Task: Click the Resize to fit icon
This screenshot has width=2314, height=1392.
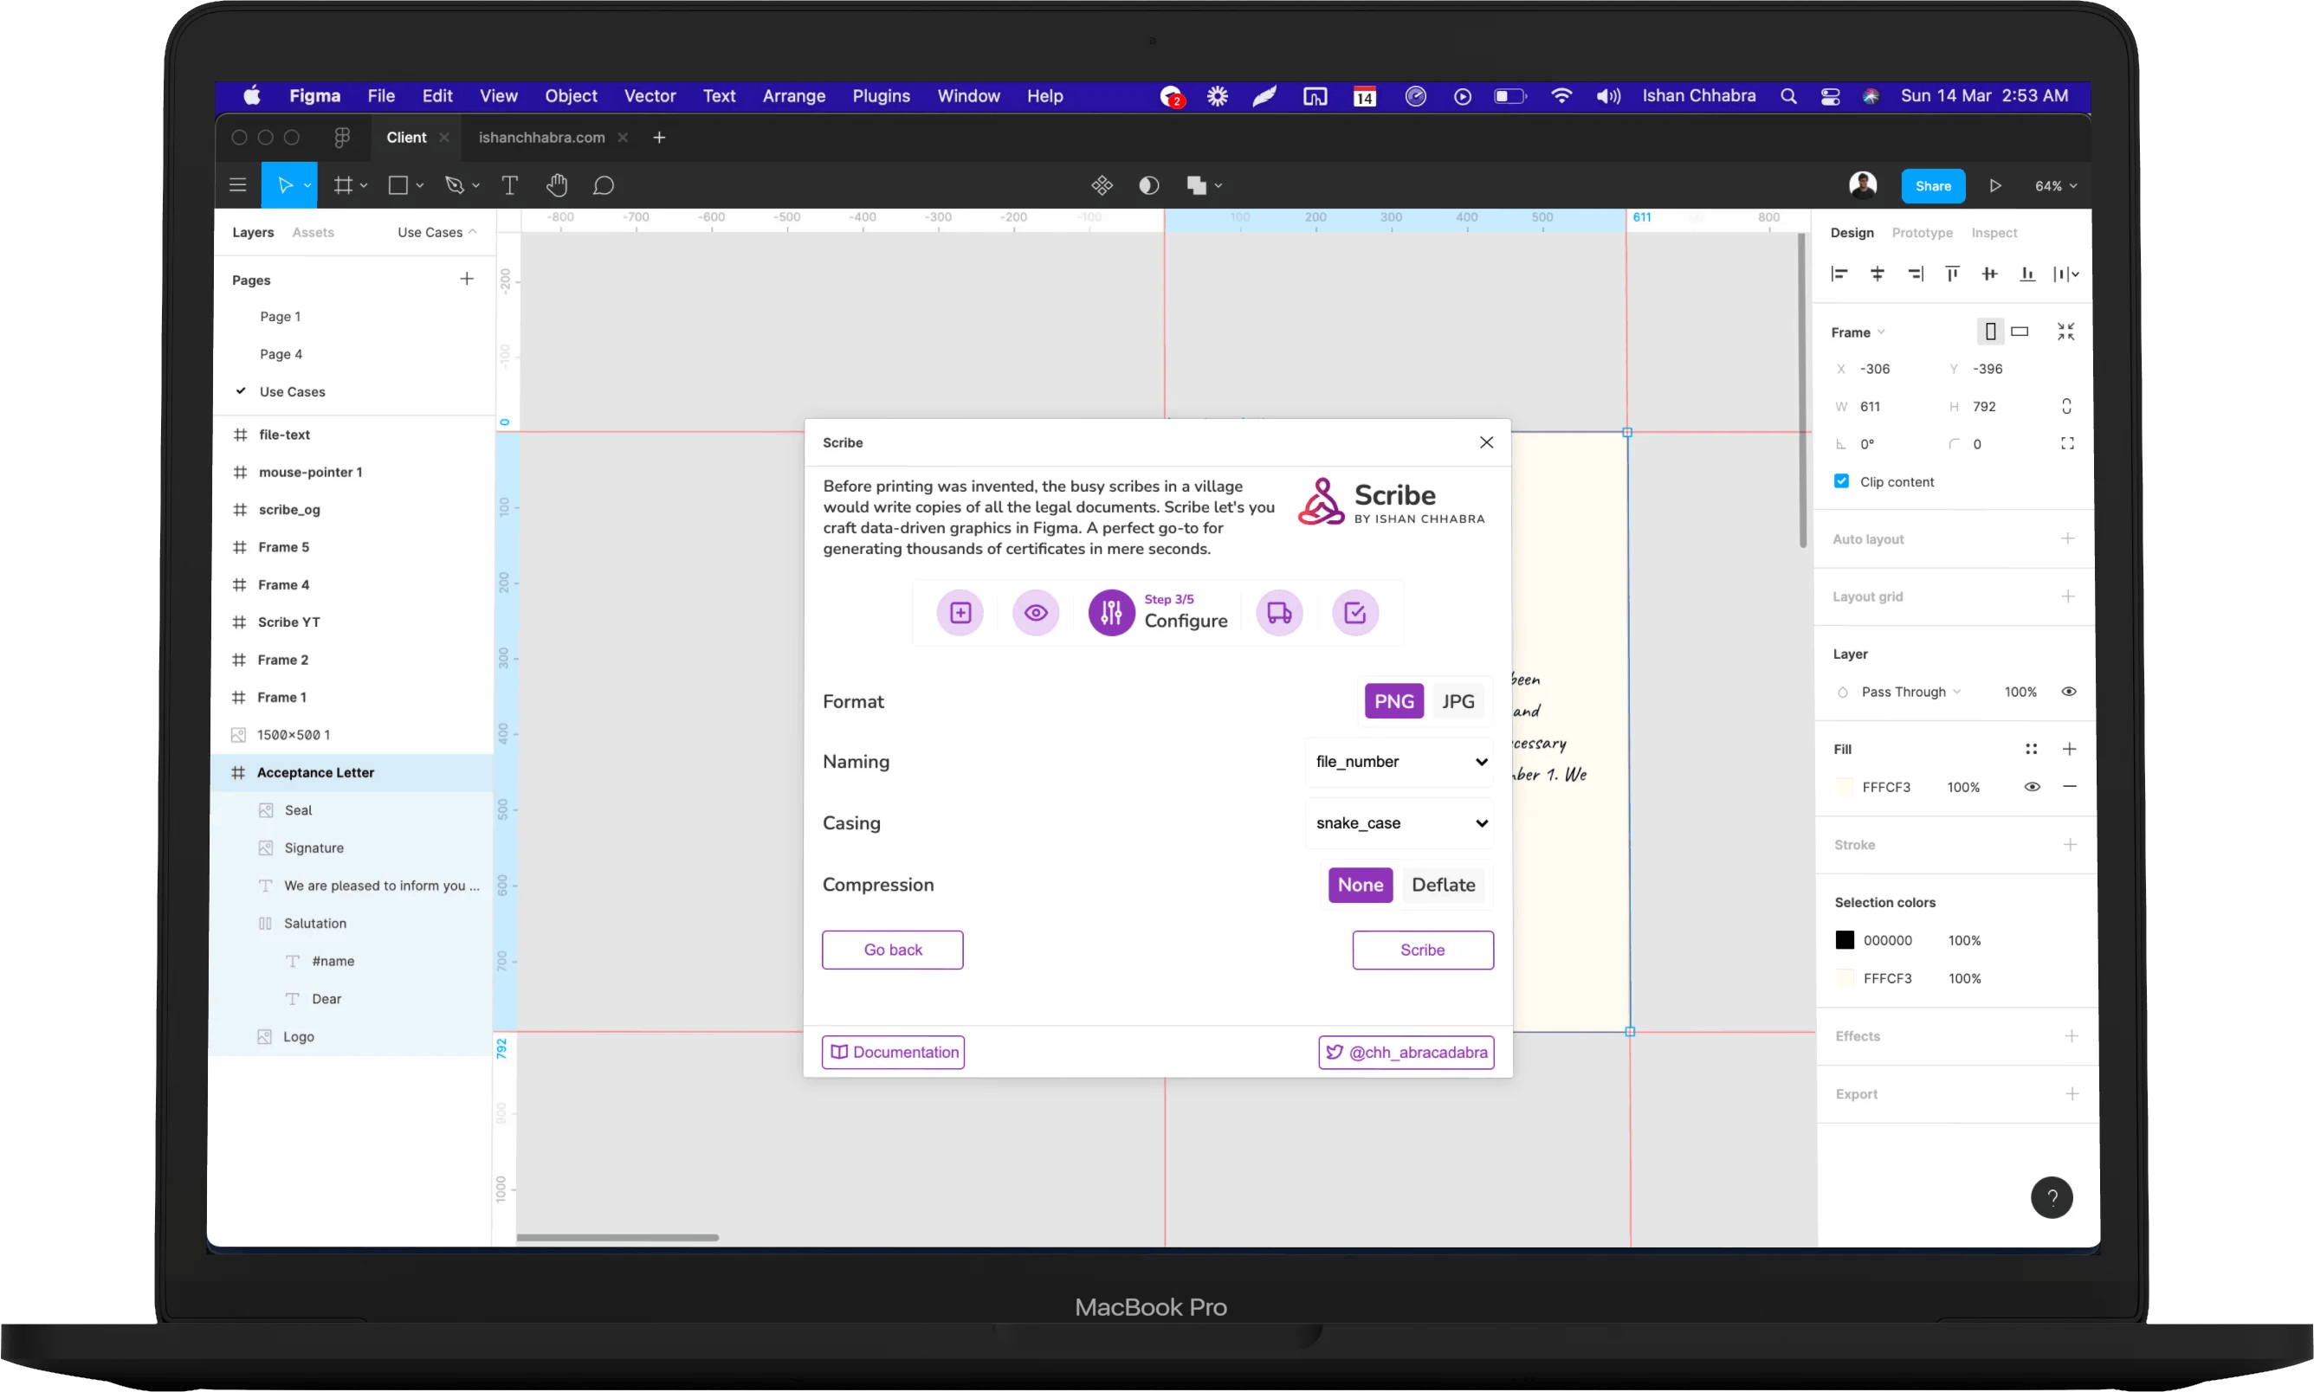Action: pyautogui.click(x=2065, y=331)
